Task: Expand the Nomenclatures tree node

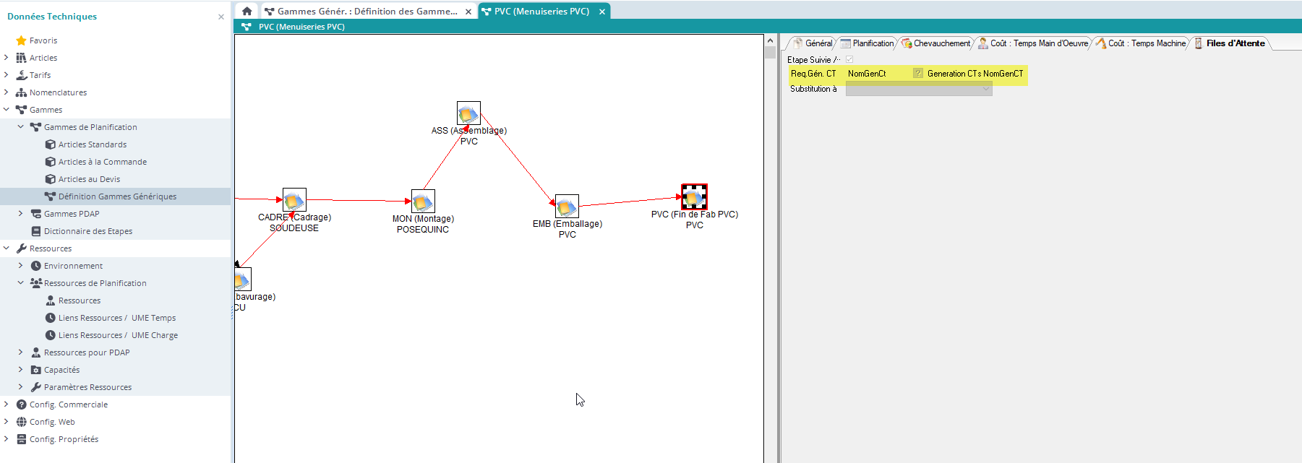Action: [x=7, y=92]
